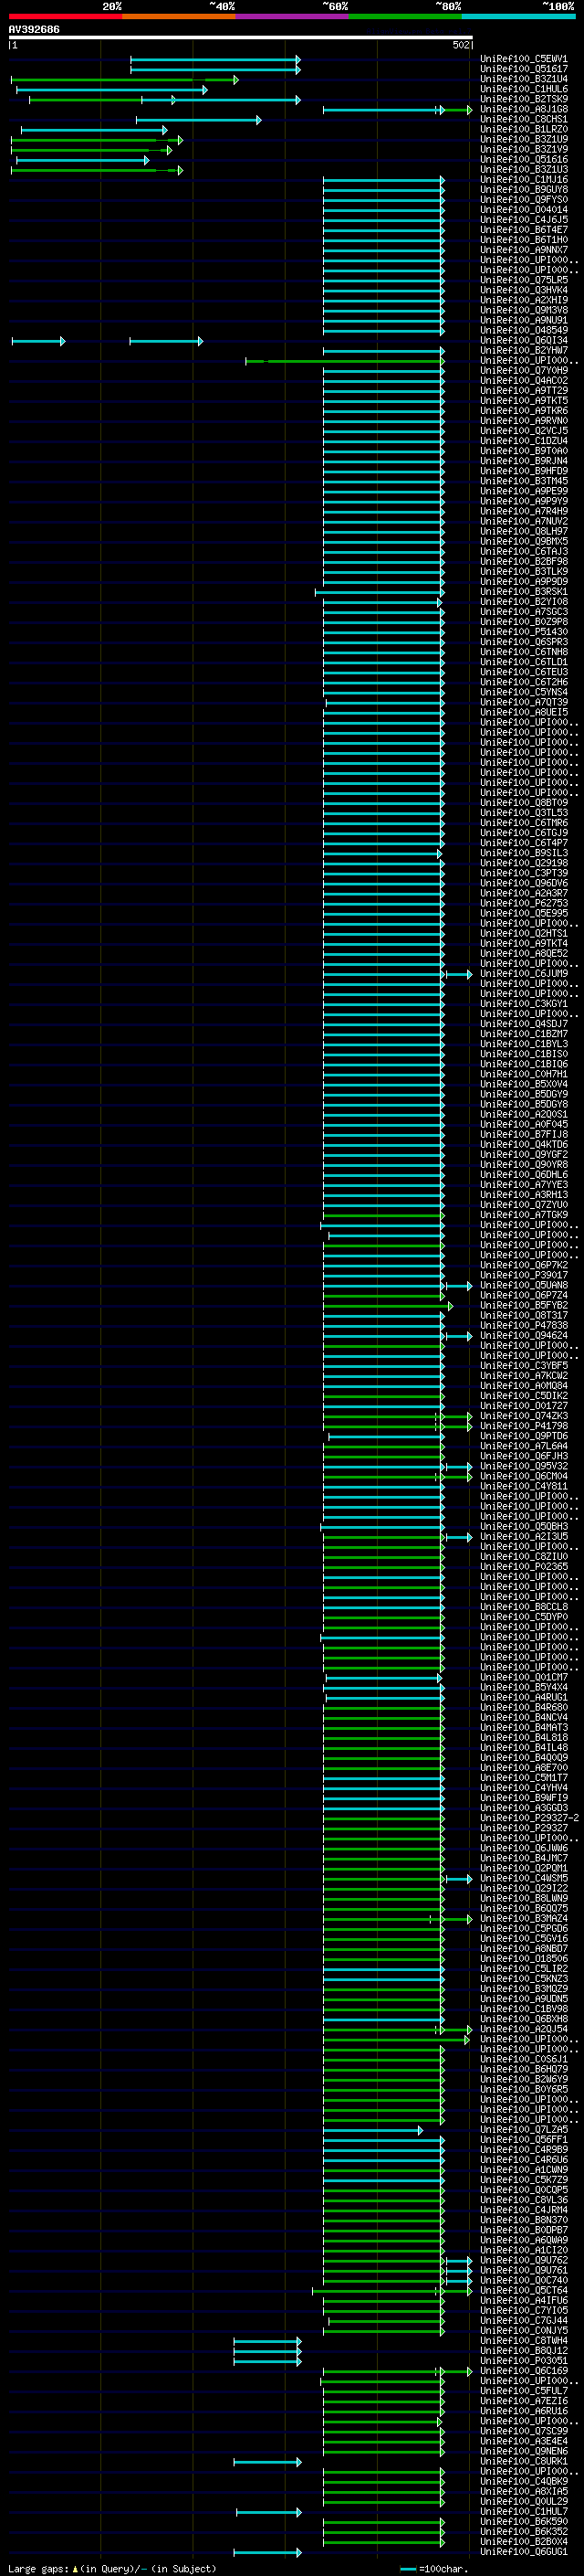
Task: Click the green ~80% legend color
Action: click(404, 16)
